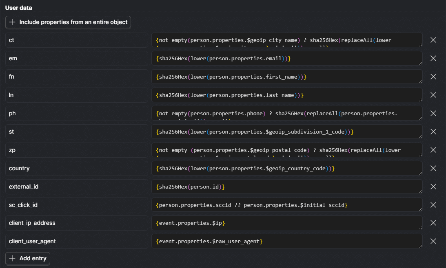Focus the person.properties.phone value expression
This screenshot has height=268, width=446.
287,113
